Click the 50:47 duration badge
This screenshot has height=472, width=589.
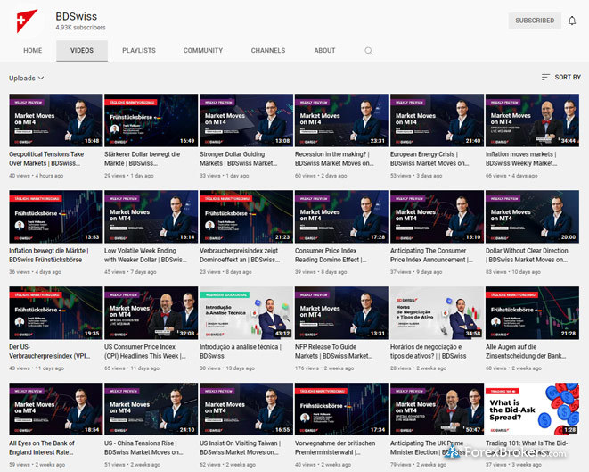[473, 429]
